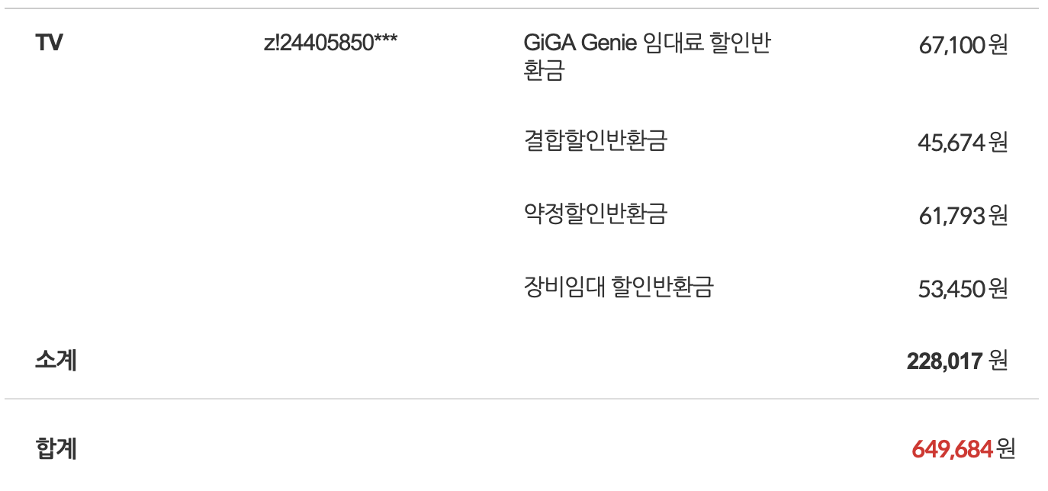1048x491 pixels.
Task: Select the bold 228,017 subtotal figure
Action: pyautogui.click(x=944, y=361)
